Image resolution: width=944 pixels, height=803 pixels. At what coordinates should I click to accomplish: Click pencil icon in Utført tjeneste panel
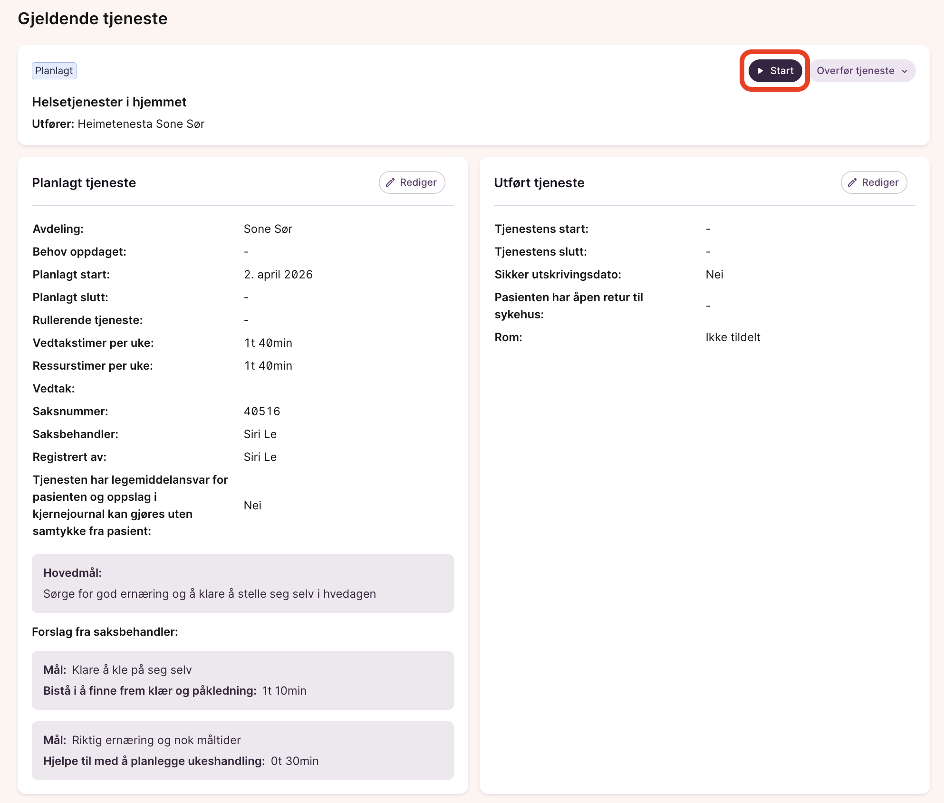click(852, 182)
